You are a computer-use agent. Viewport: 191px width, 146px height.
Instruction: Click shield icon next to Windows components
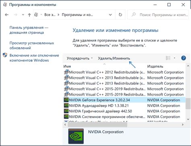click(5, 55)
